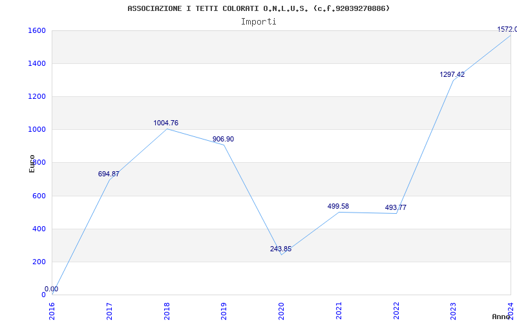The height and width of the screenshot is (323, 517).
Task: Click the x-axis year 2020
Action: point(282,311)
